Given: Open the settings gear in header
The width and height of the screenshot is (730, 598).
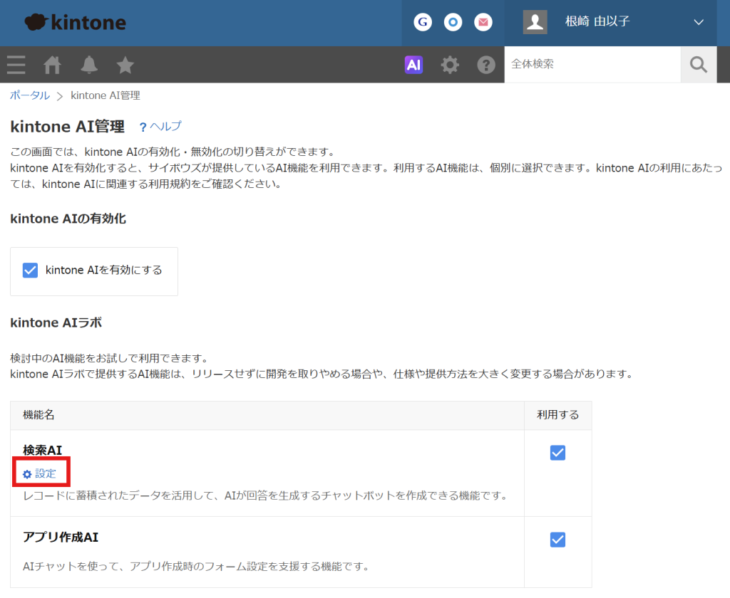Looking at the screenshot, I should coord(450,65).
